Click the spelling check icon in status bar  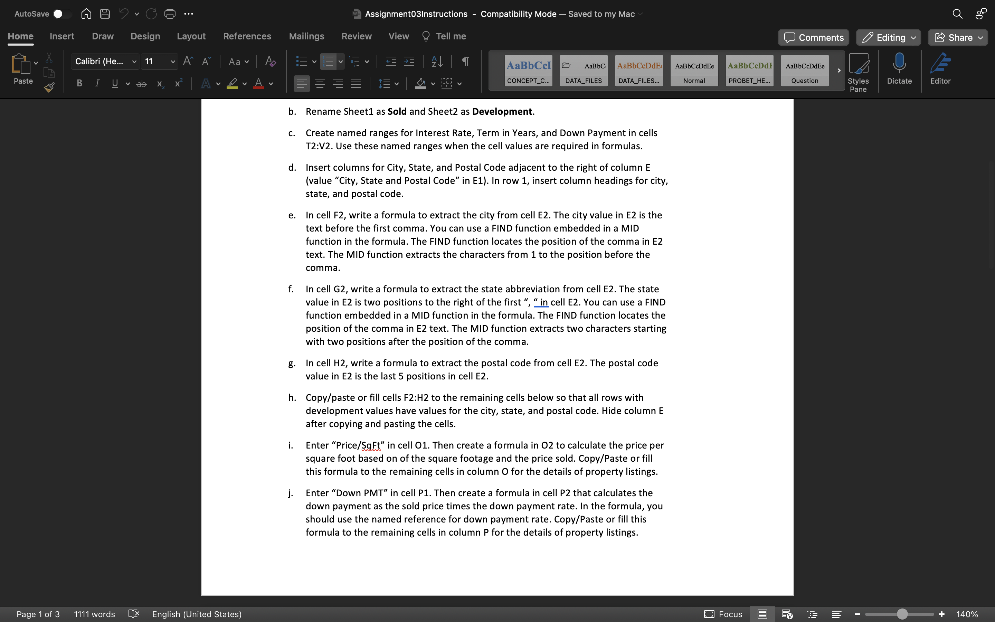(134, 614)
